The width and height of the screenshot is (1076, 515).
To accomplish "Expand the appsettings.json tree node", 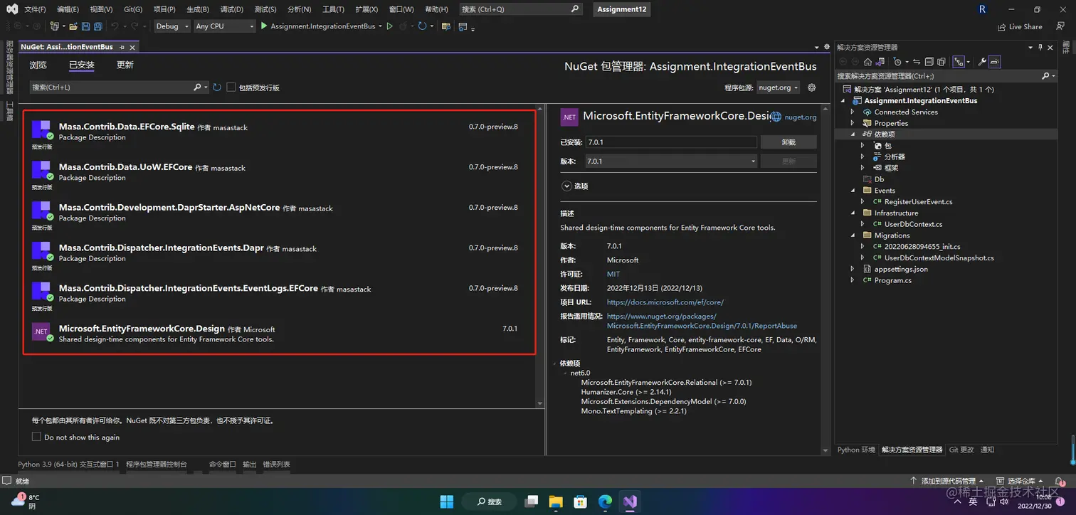I will click(x=853, y=269).
